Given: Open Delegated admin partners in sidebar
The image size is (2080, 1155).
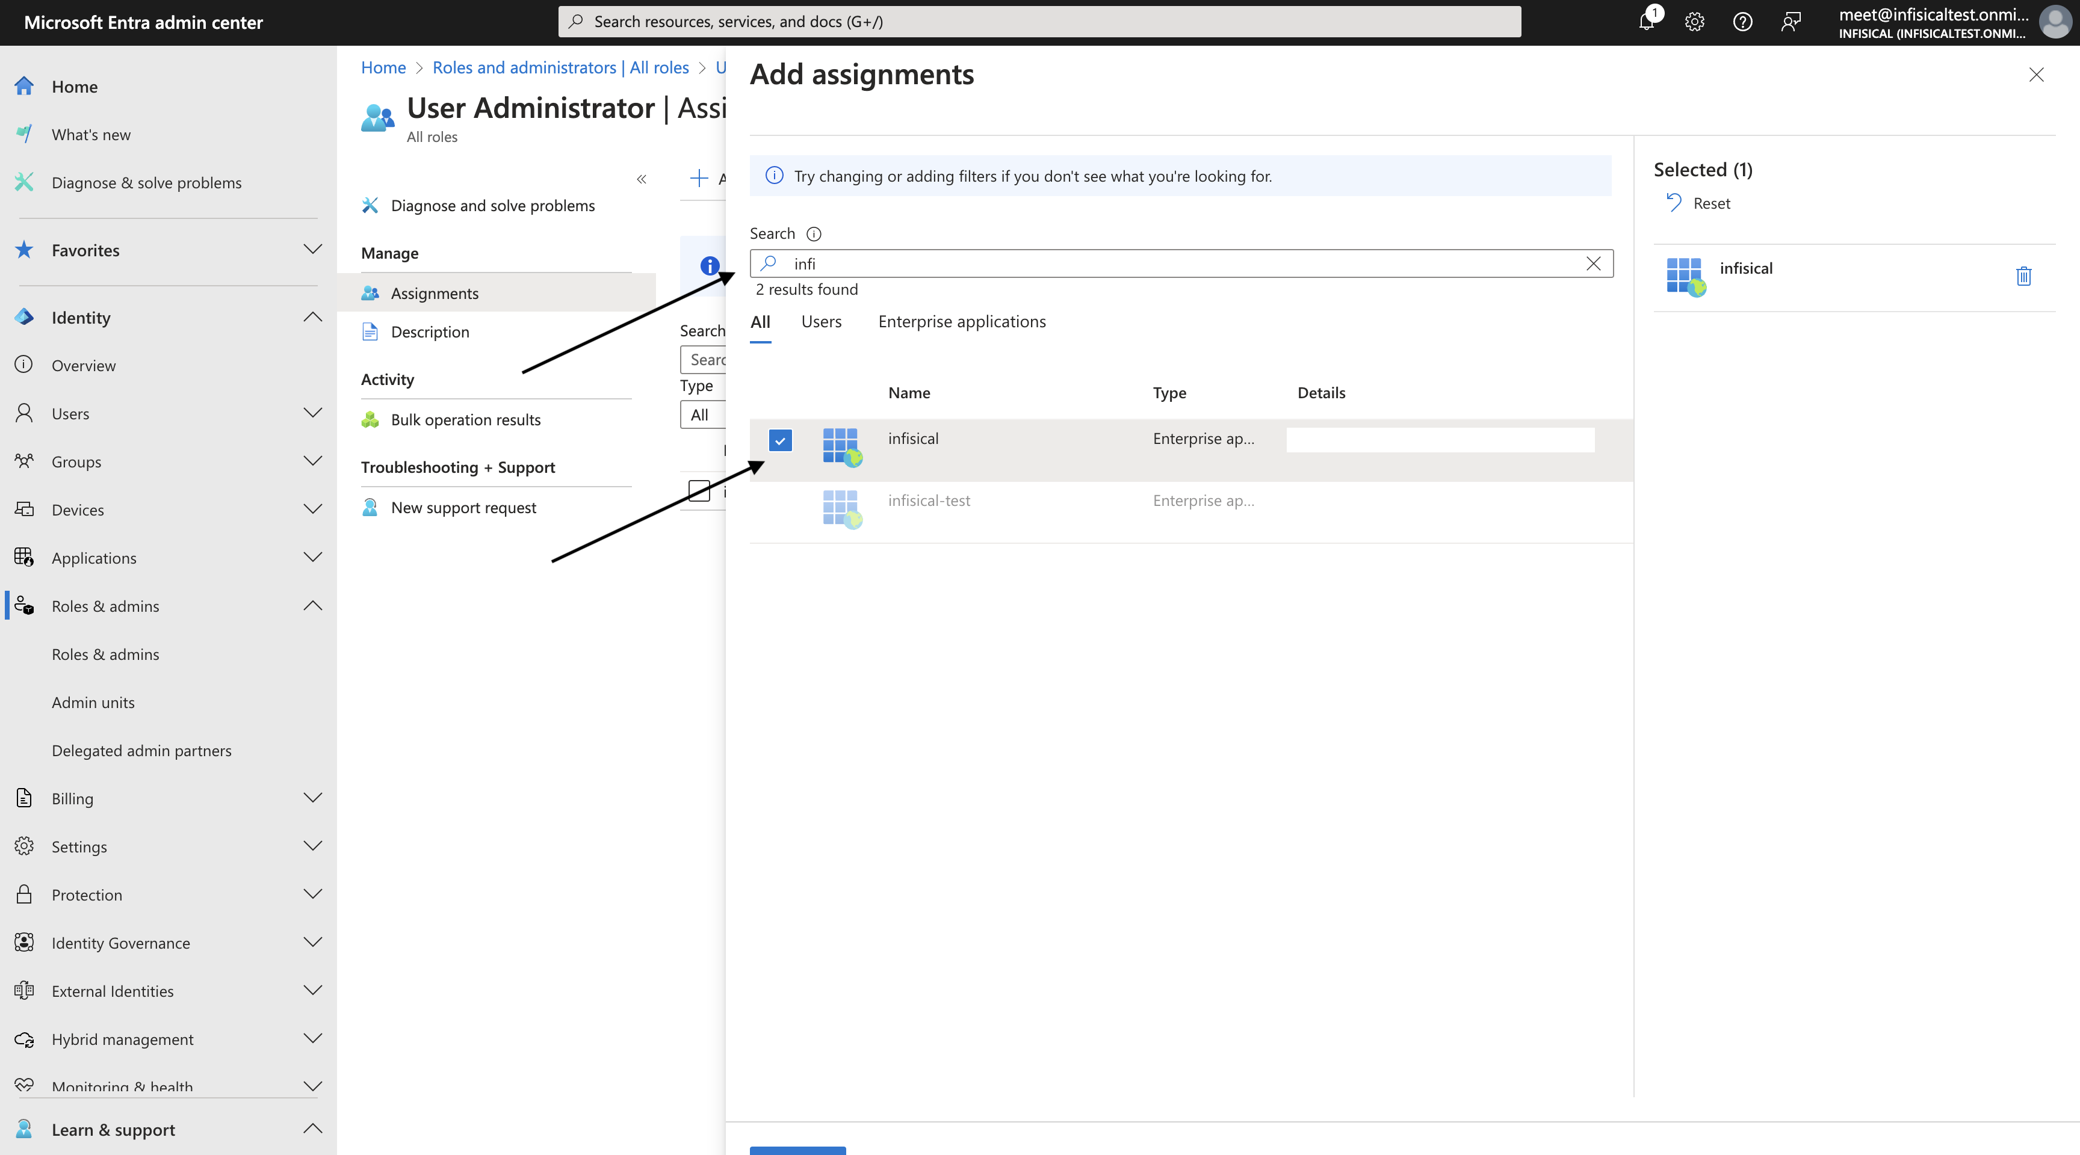Looking at the screenshot, I should pos(141,751).
